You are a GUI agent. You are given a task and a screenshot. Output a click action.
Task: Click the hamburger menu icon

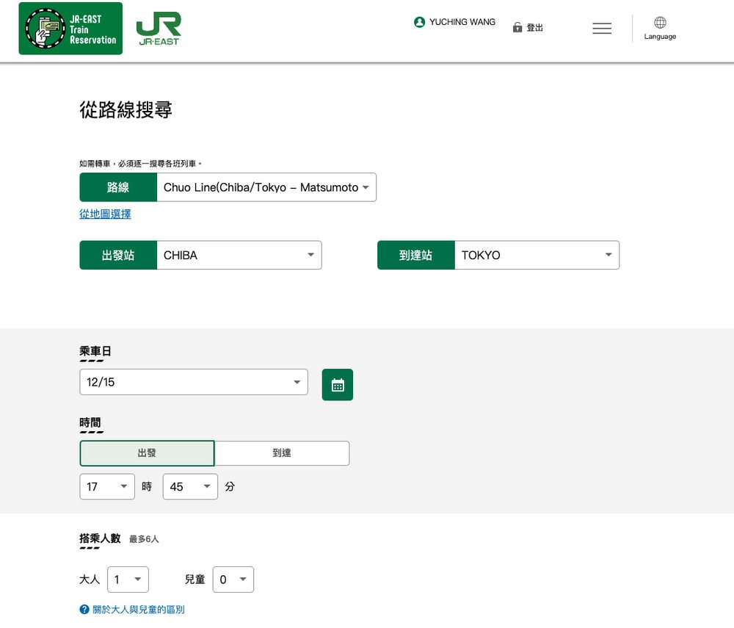(601, 27)
